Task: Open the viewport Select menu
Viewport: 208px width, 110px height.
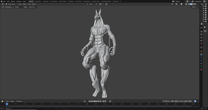Action: (x=24, y=4)
